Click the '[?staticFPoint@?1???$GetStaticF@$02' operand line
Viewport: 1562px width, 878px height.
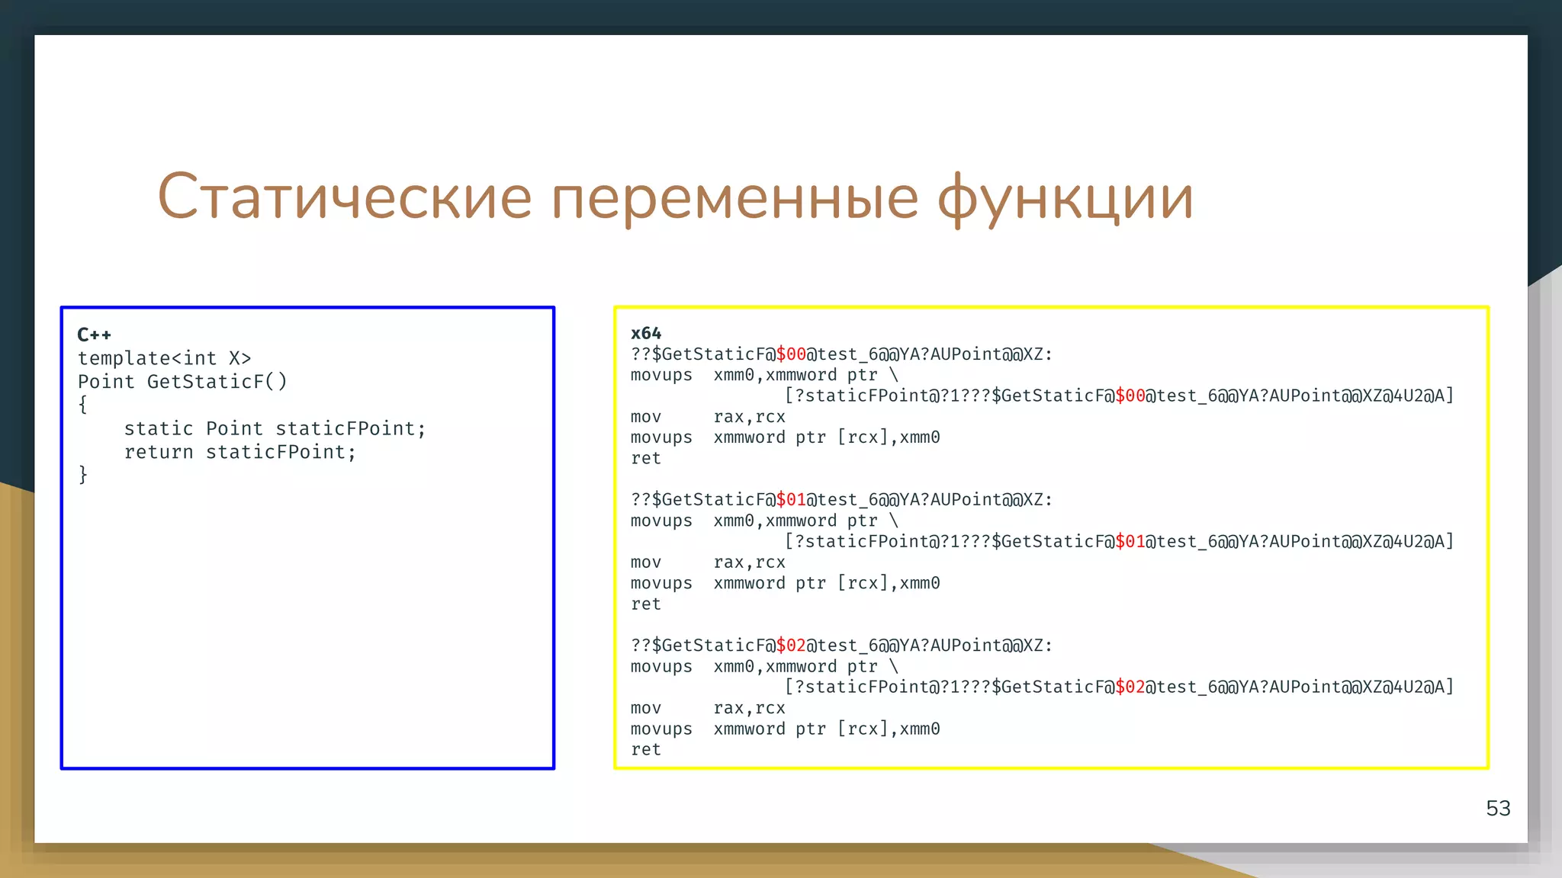coord(1119,687)
